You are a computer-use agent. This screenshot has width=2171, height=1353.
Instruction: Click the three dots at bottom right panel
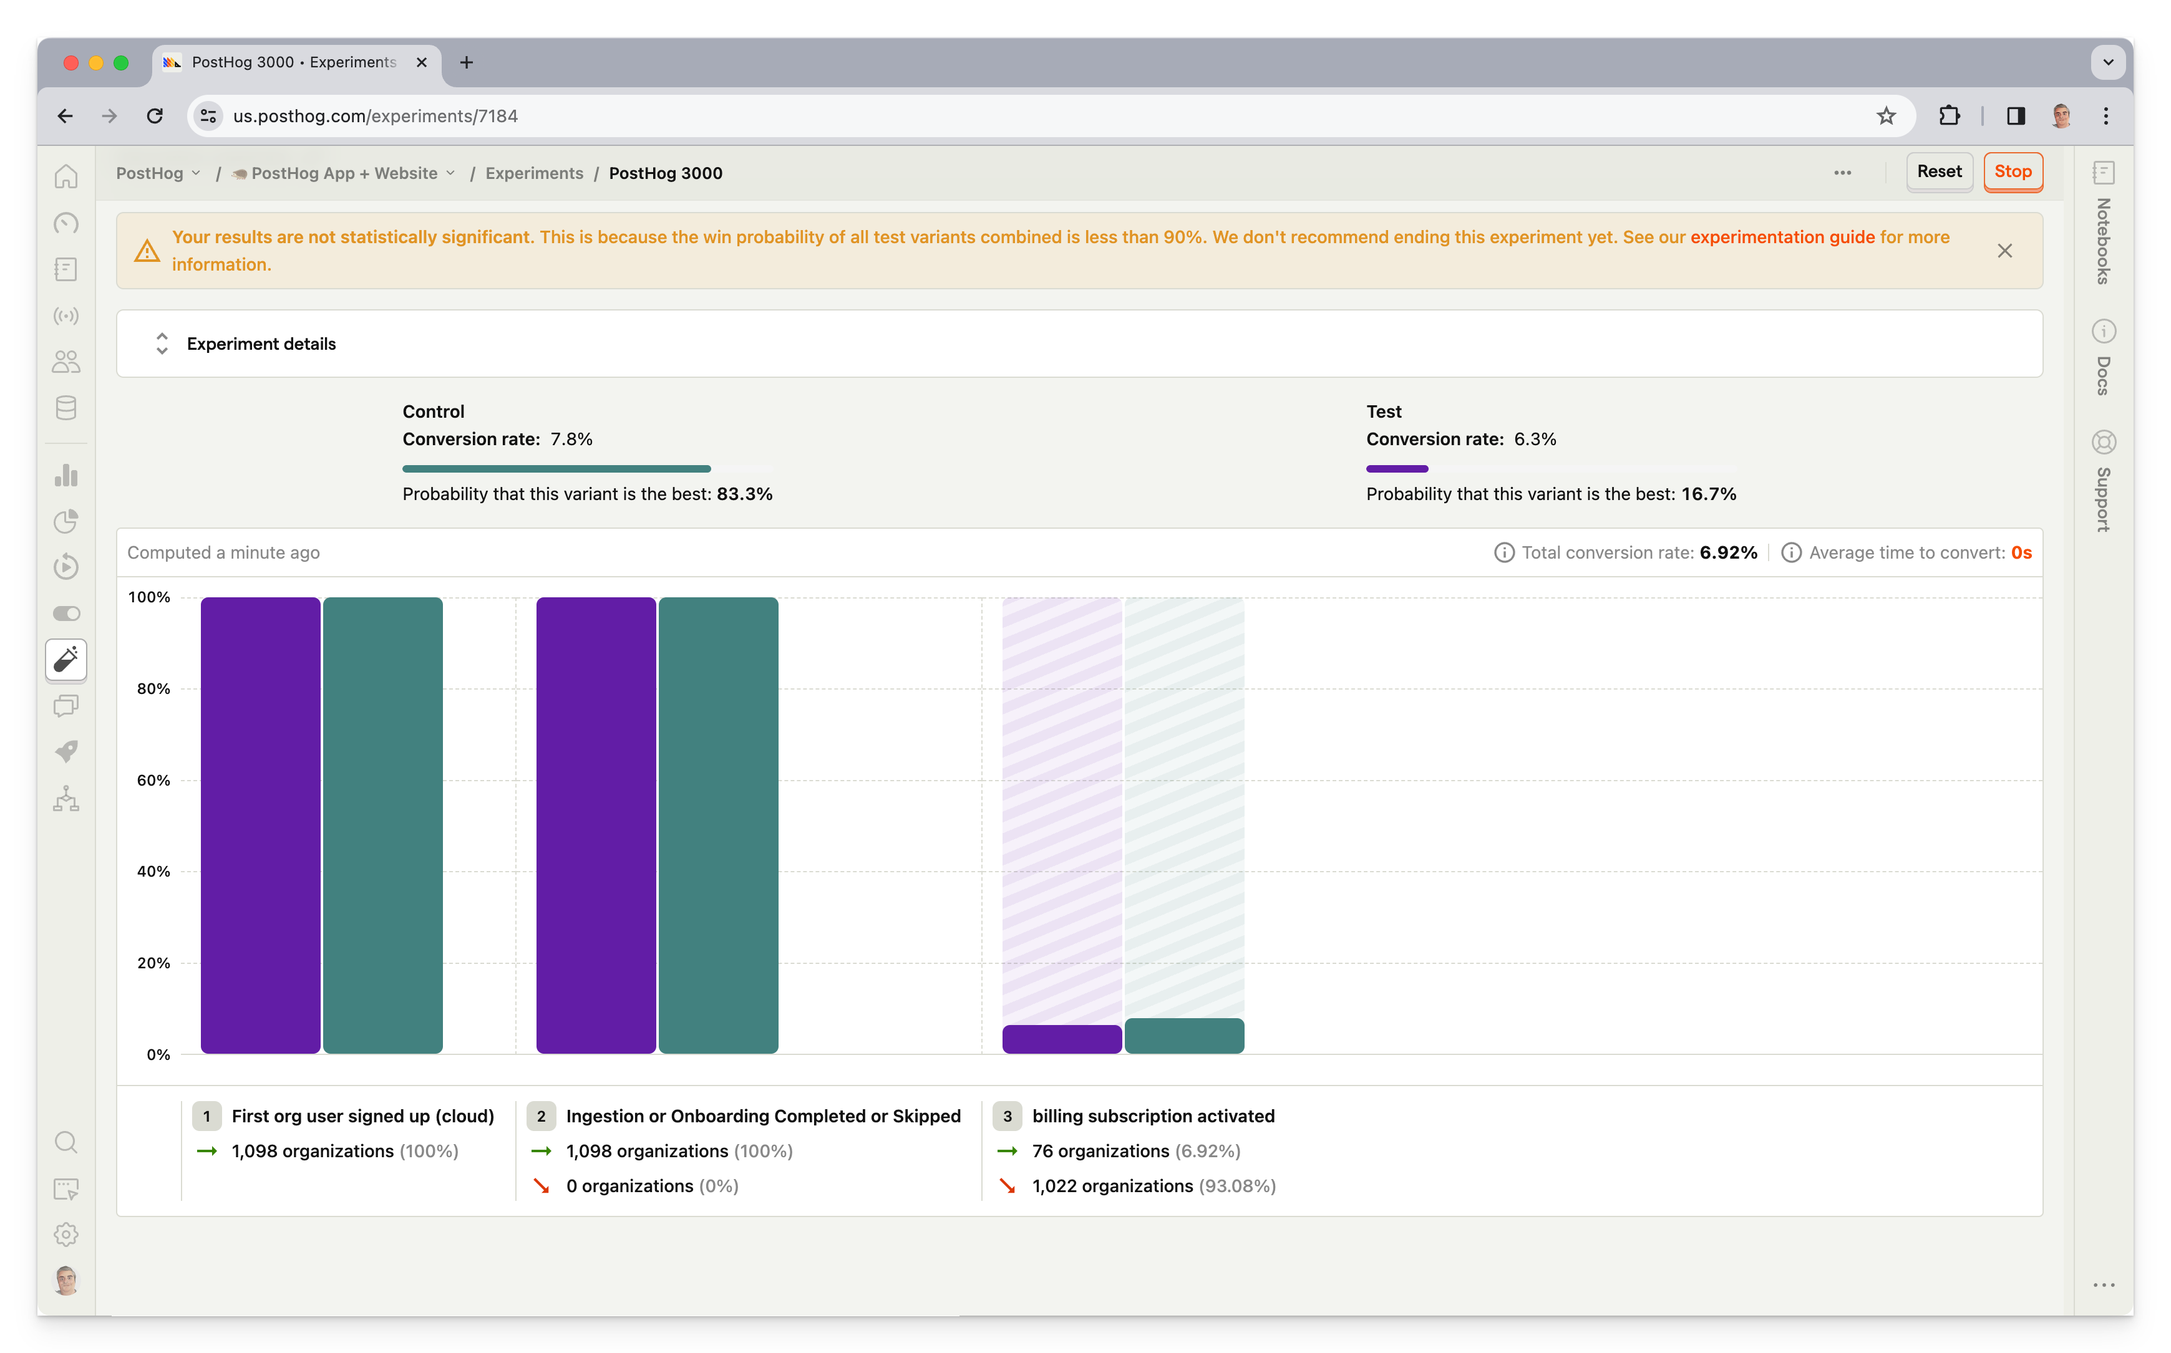[x=2103, y=1285]
